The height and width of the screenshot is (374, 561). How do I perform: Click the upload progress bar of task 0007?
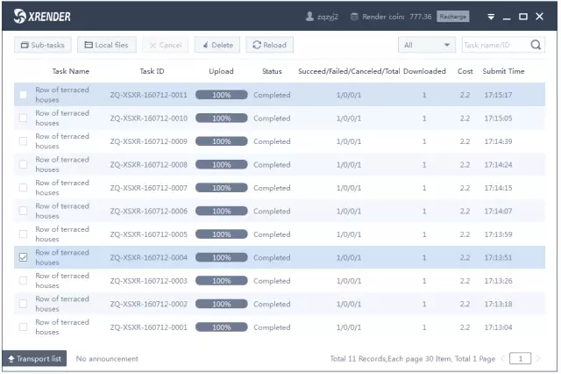tap(221, 188)
